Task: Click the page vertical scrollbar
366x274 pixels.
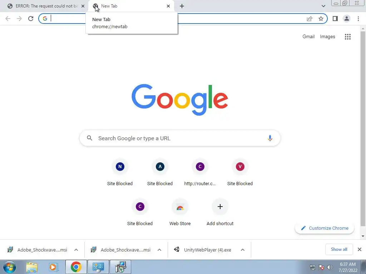Action: click(363, 128)
